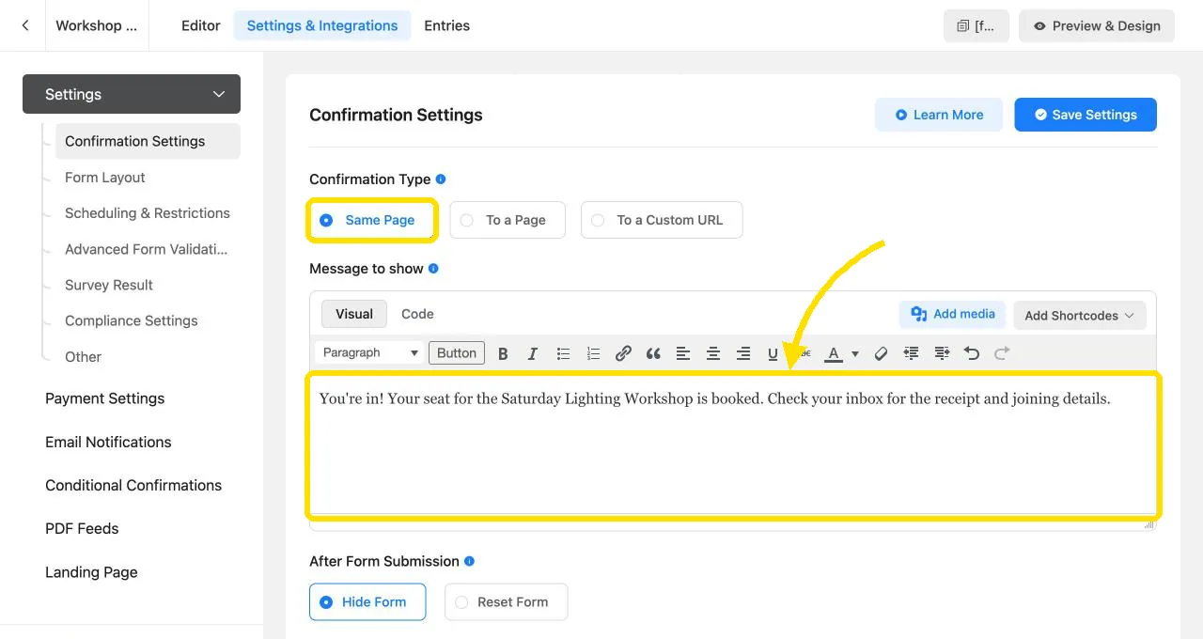The height and width of the screenshot is (639, 1203).
Task: Go to Payment Settings
Action: tap(105, 398)
